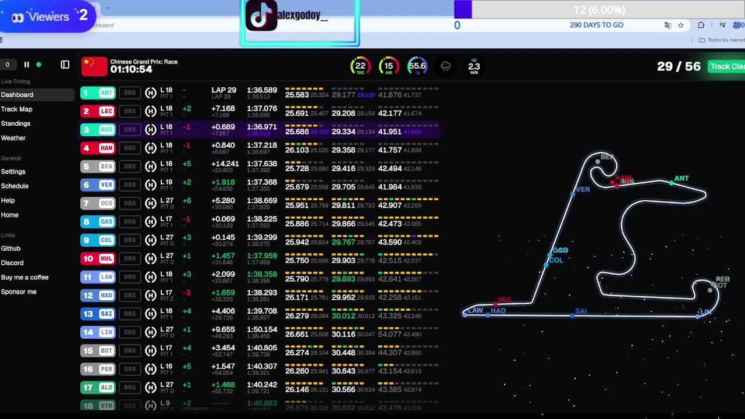Click LEC's gap value +7.168
Image resolution: width=745 pixels, height=419 pixels.
[223, 108]
